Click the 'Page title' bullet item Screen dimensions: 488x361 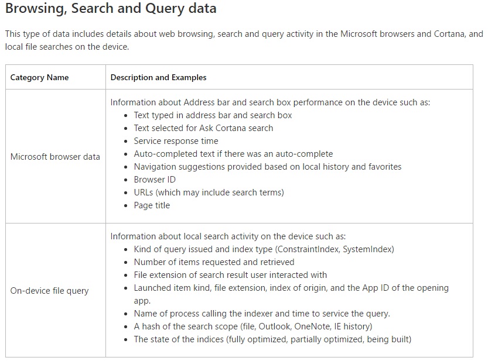[152, 205]
